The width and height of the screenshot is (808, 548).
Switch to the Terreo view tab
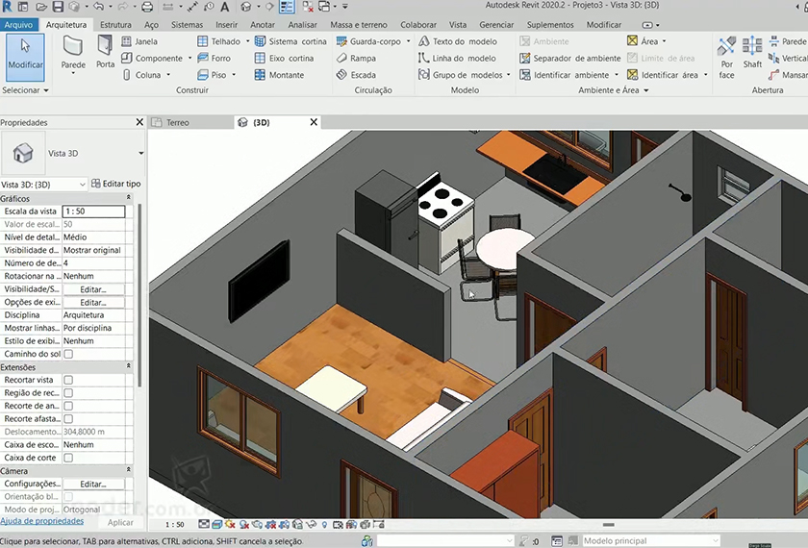tap(178, 123)
